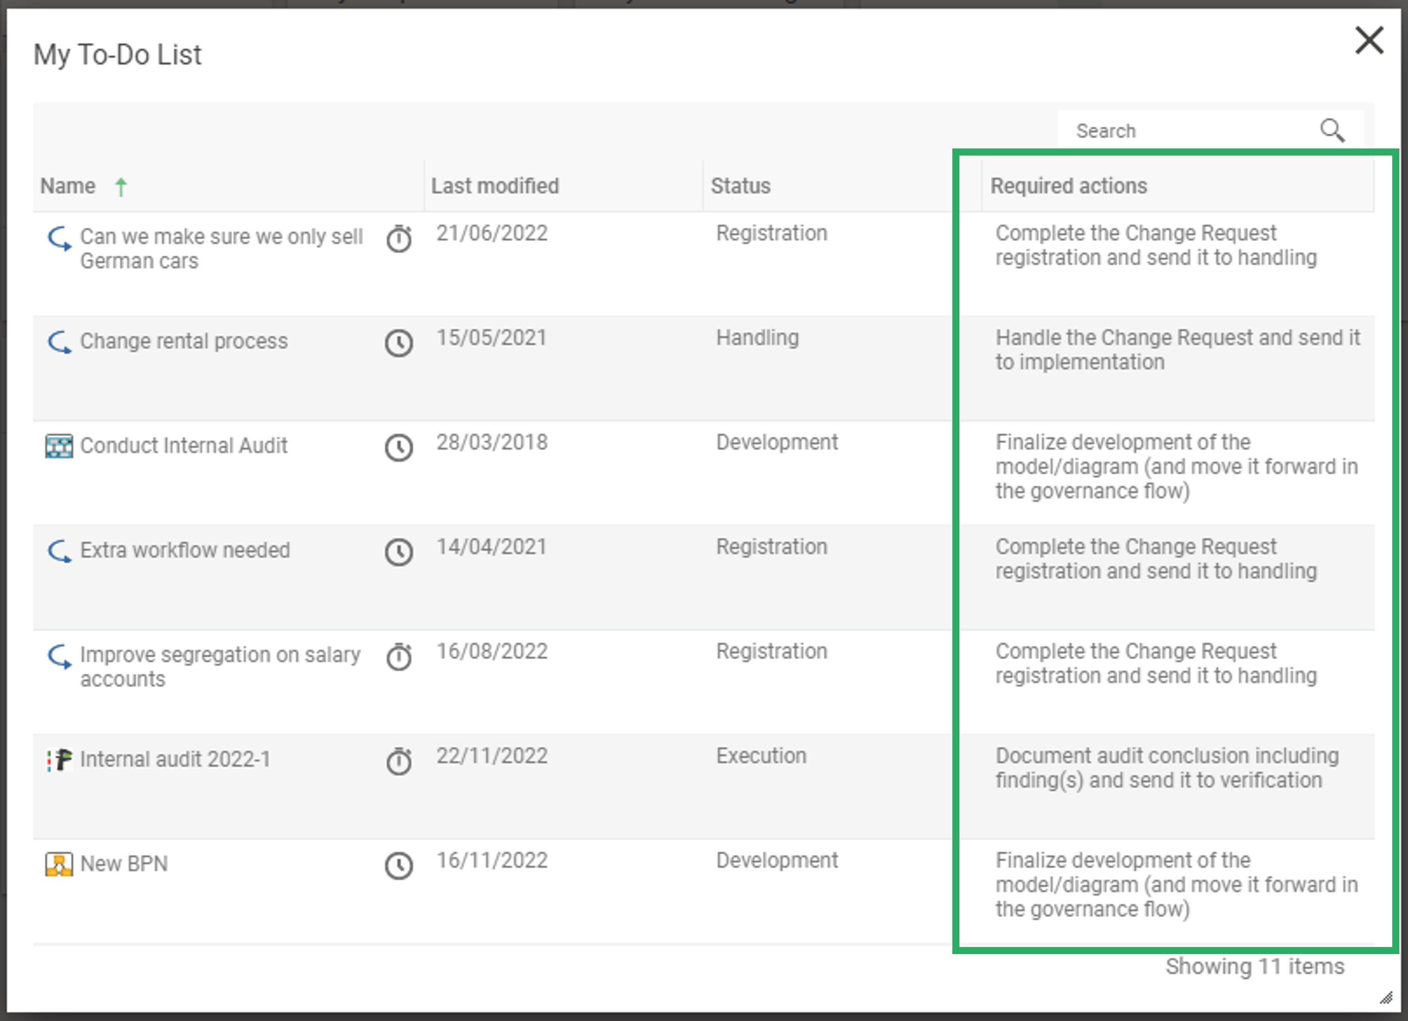Sort by the Status column header
This screenshot has height=1021, width=1408.
740,185
